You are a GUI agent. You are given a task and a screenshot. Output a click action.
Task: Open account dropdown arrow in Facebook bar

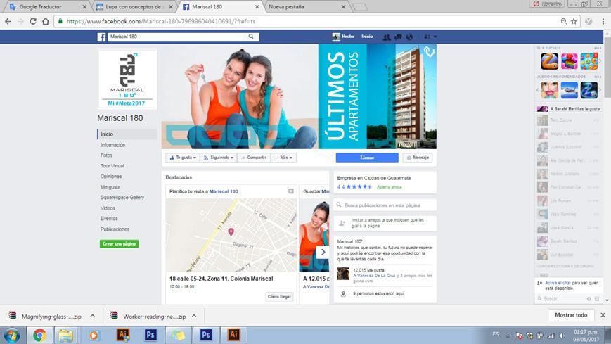coord(435,37)
